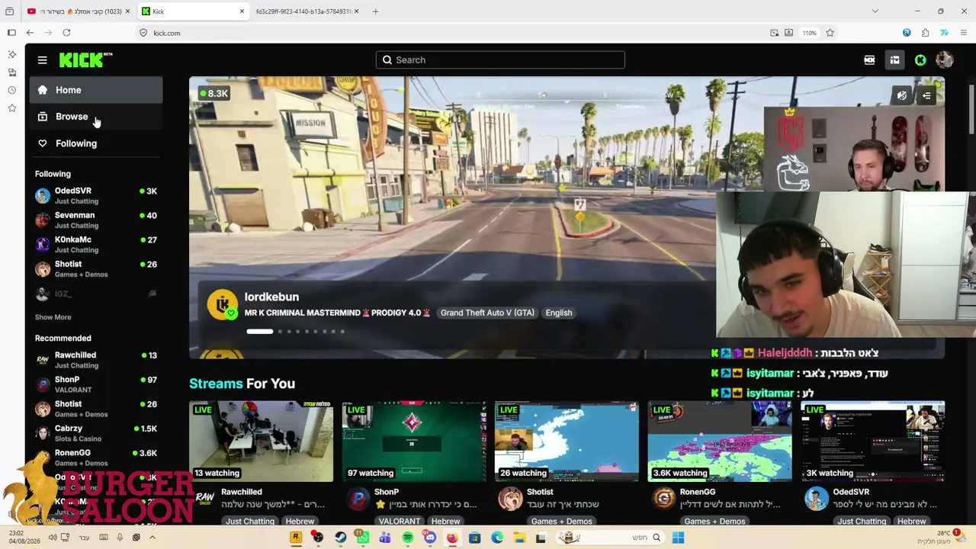This screenshot has height=549, width=976.
Task: Click Hebrew tag under OdedSVR stream
Action: 912,522
